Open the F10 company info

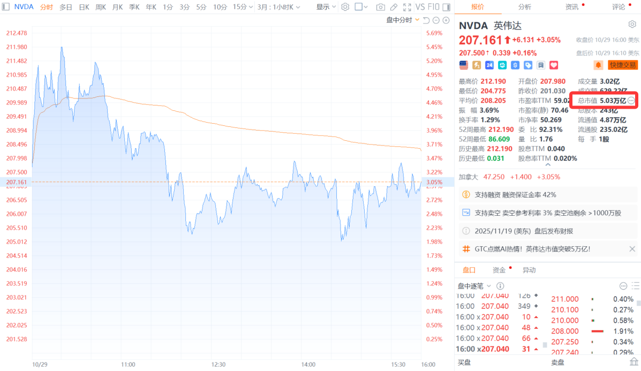pyautogui.click(x=433, y=7)
